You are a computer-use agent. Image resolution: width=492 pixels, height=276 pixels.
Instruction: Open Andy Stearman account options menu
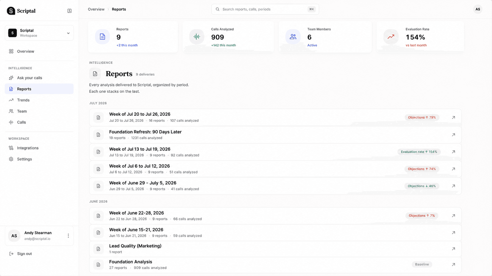(x=68, y=236)
